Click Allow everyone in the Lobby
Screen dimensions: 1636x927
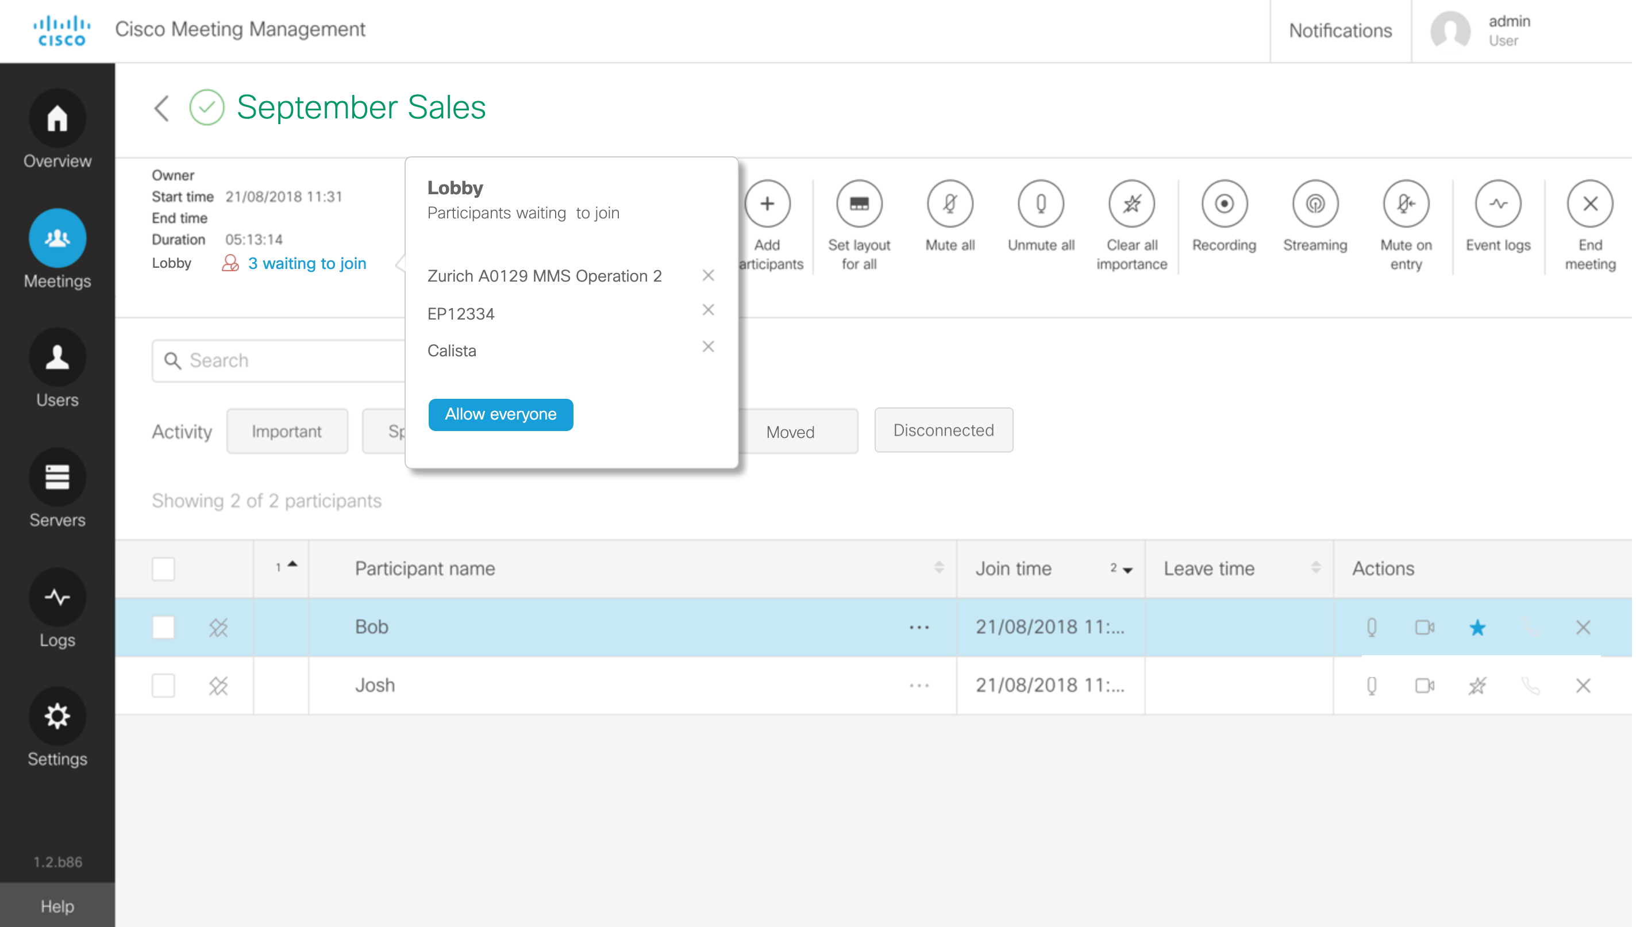tap(501, 414)
